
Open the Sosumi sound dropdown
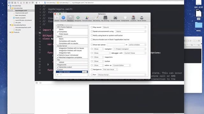(124, 27)
